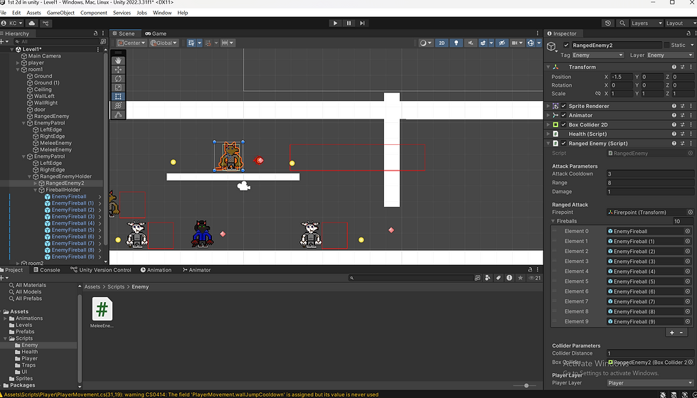Lock the Hierarchy panel
This screenshot has height=398, width=697.
tap(95, 33)
